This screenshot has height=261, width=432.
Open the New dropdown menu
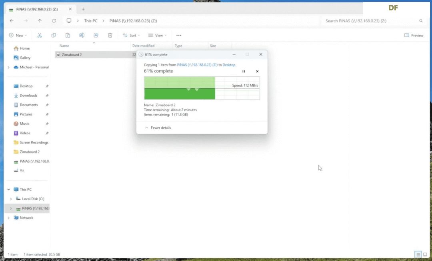(x=18, y=35)
